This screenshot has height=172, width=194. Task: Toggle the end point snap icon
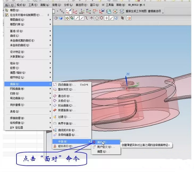pos(77,18)
